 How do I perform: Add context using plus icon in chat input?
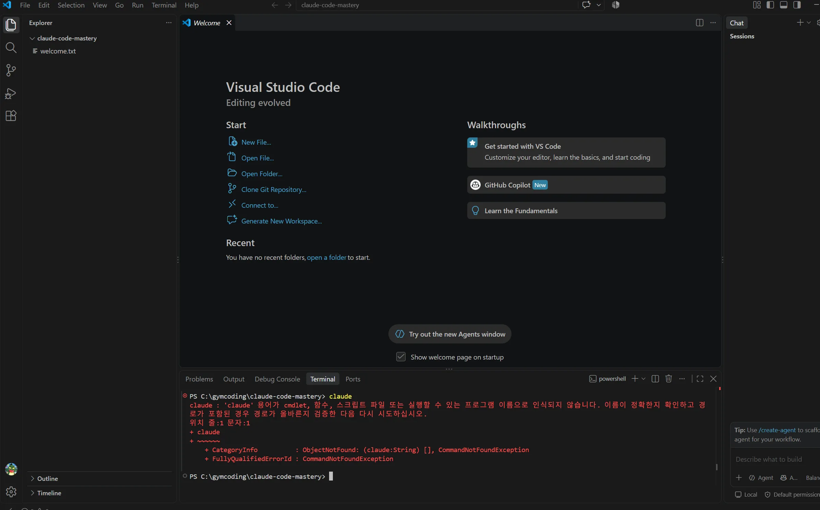coord(739,478)
